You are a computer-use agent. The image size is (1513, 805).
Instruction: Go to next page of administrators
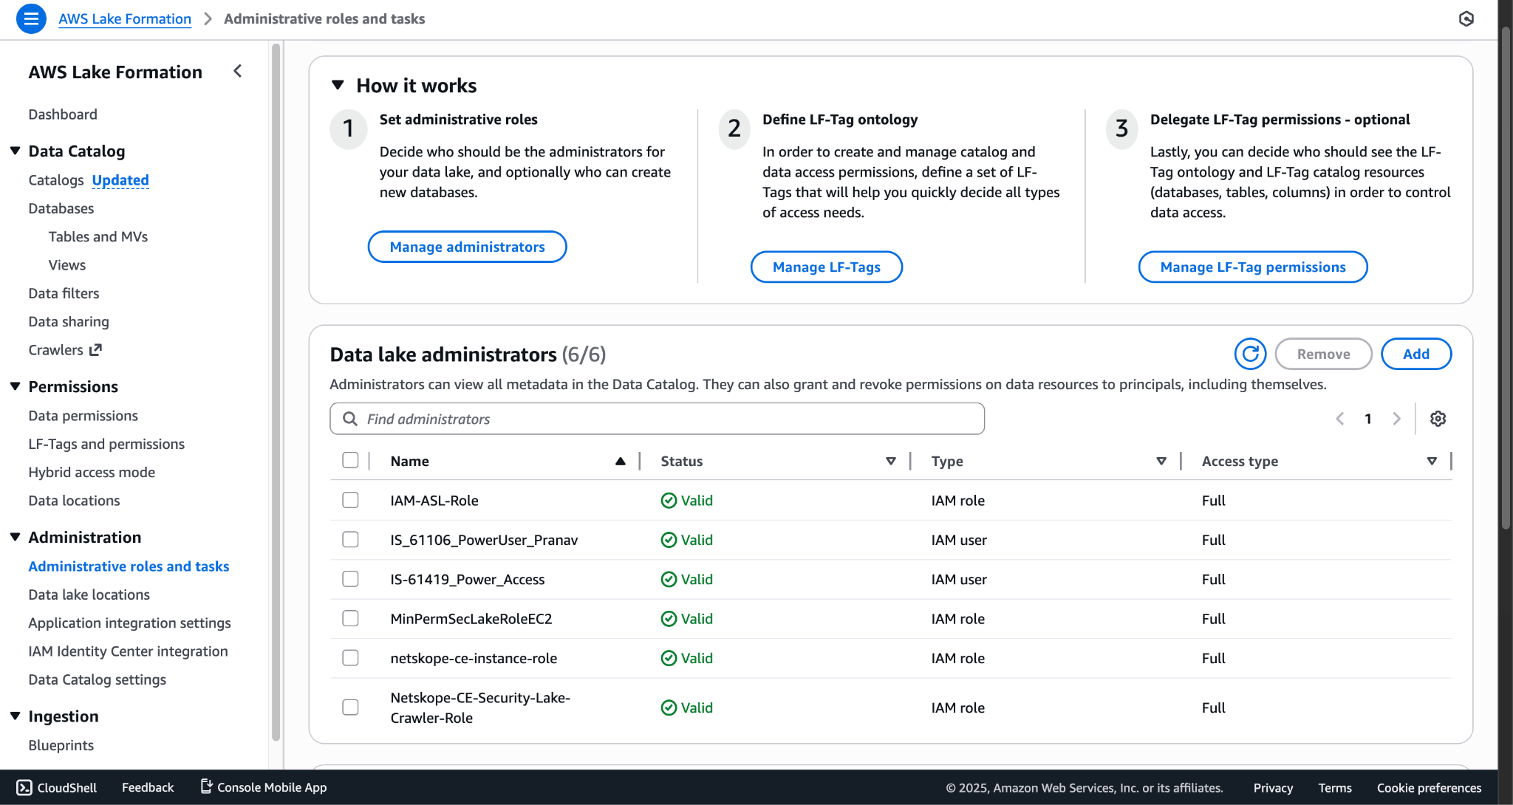coord(1396,419)
